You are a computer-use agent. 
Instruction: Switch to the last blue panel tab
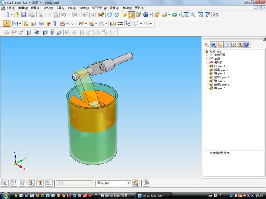(247, 45)
